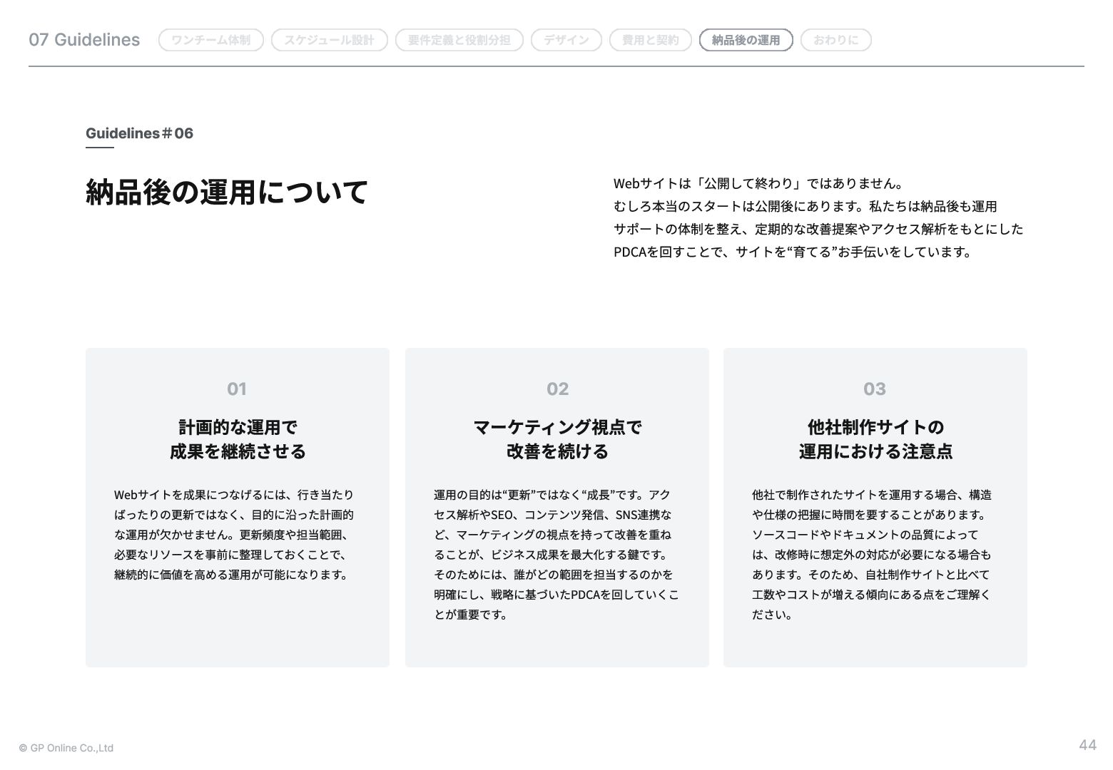Viewport: 1113px width, 770px height.
Task: Jump to the おわりに tab
Action: pos(836,40)
